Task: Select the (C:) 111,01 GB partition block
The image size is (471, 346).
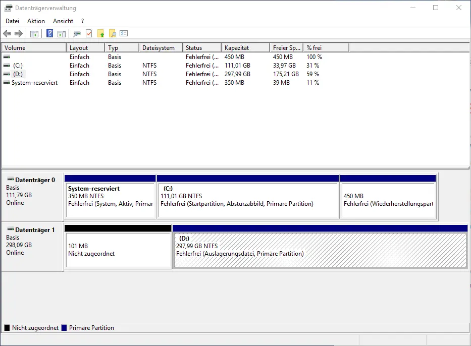Action: coord(248,197)
